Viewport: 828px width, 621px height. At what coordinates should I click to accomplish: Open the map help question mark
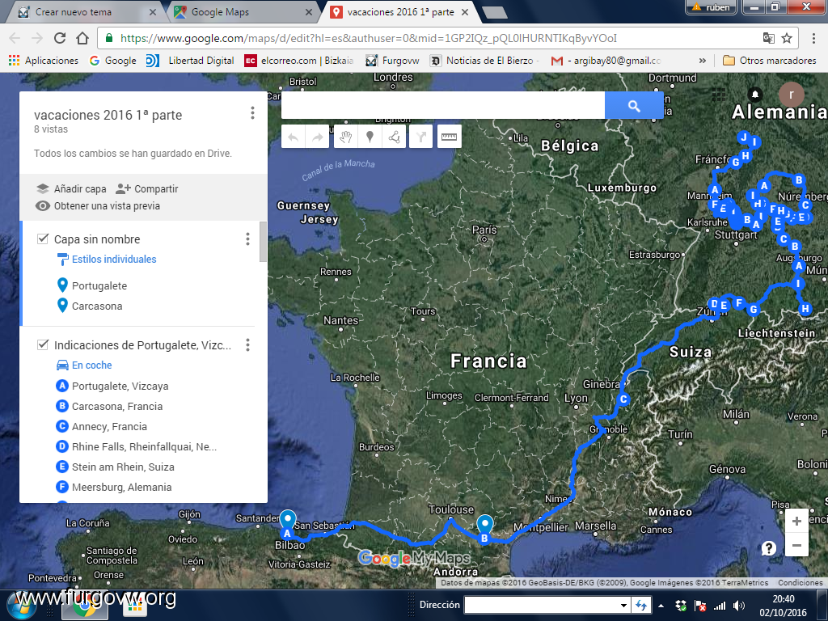tap(768, 549)
